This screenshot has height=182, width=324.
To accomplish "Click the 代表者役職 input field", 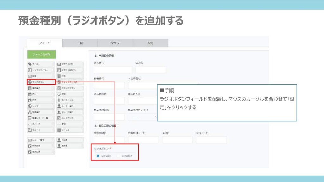I will (109, 101).
